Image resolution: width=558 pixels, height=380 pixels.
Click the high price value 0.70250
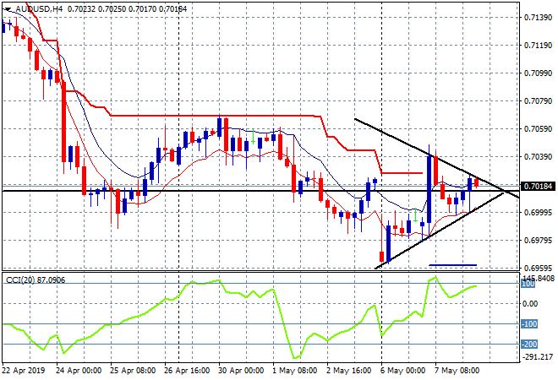tap(112, 9)
